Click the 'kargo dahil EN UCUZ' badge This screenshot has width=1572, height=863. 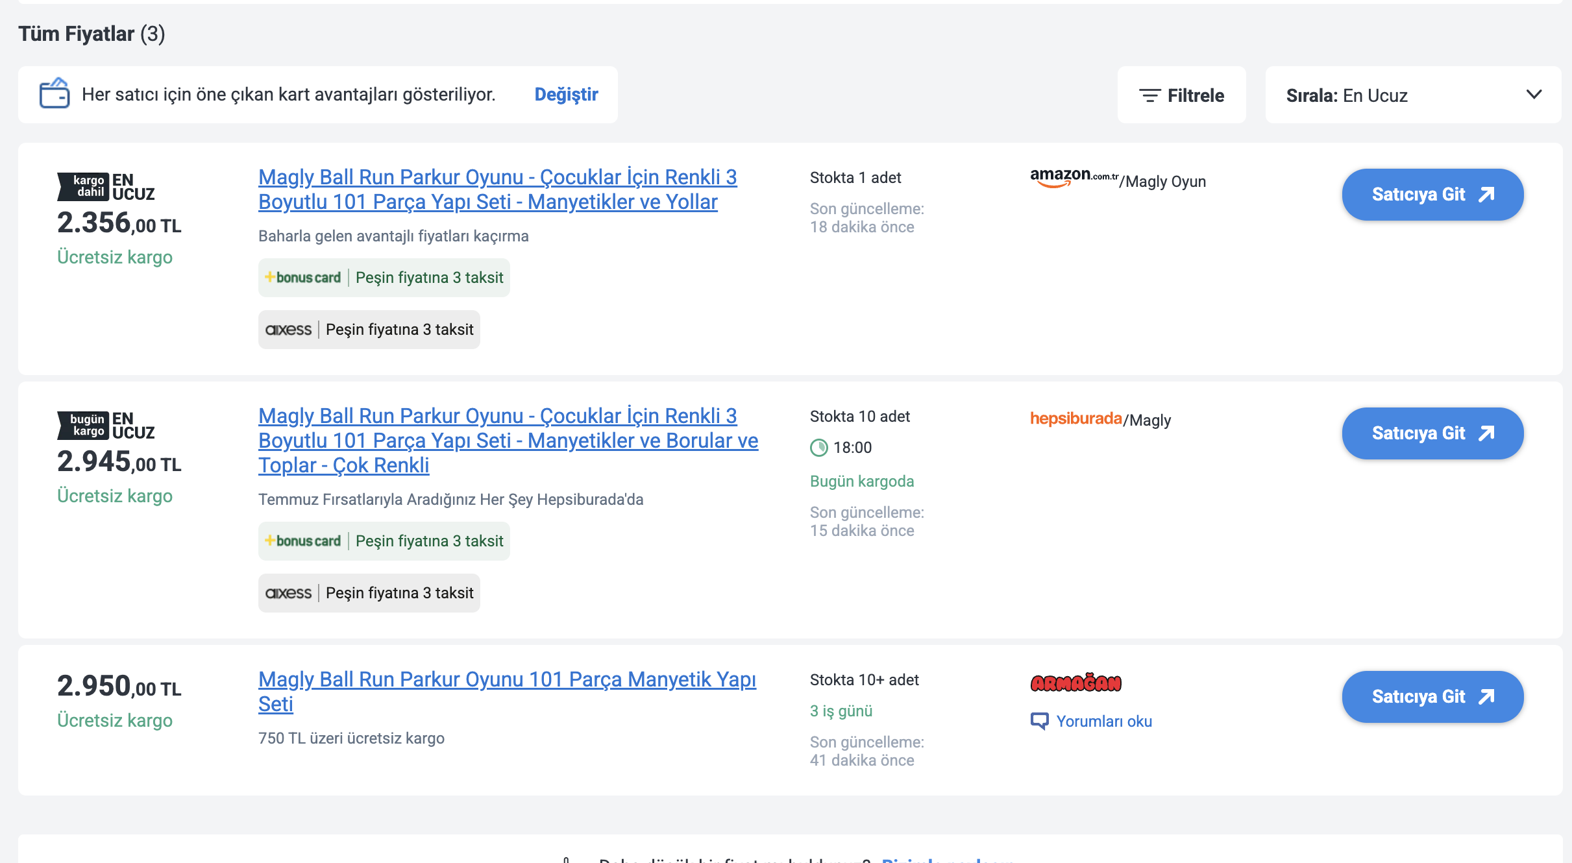click(106, 186)
